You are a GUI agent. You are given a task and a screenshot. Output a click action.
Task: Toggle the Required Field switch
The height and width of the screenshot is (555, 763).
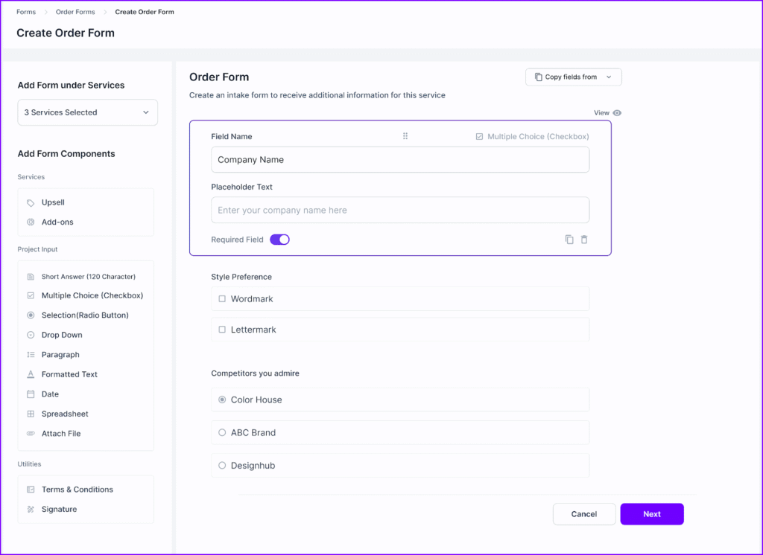coord(279,239)
